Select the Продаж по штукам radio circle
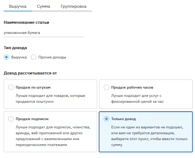Screen dimensions: 195x158 [x=11, y=87]
